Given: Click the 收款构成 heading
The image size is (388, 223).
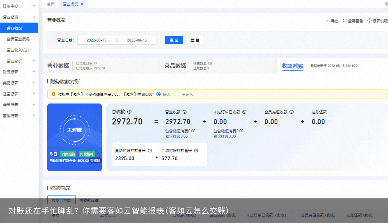Looking at the screenshot, I should 60,188.
